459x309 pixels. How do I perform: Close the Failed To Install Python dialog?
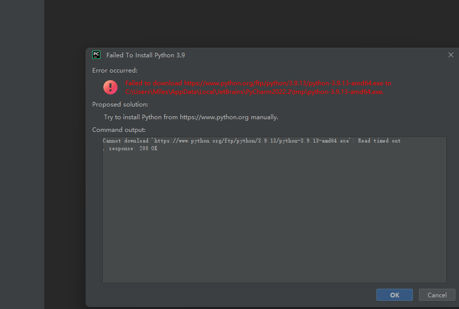click(x=451, y=55)
